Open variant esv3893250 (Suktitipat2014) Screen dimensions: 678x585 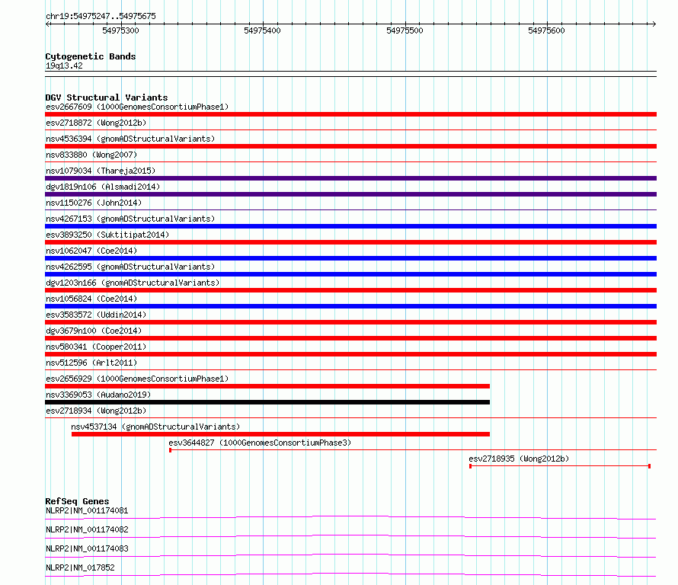pos(107,235)
